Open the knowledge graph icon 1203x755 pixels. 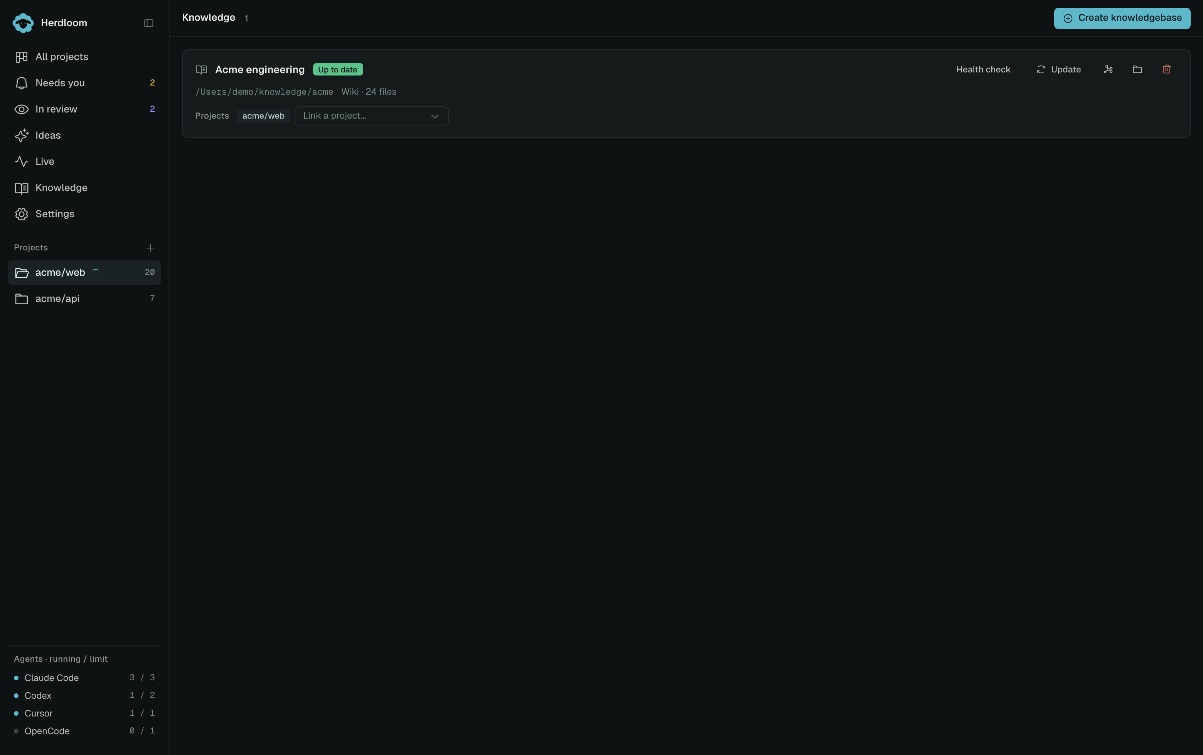(1108, 69)
